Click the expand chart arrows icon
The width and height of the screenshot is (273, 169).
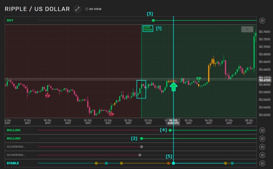click(x=78, y=9)
